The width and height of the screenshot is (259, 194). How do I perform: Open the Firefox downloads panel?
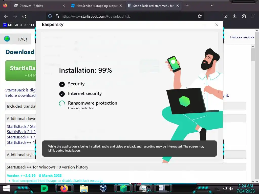234,16
